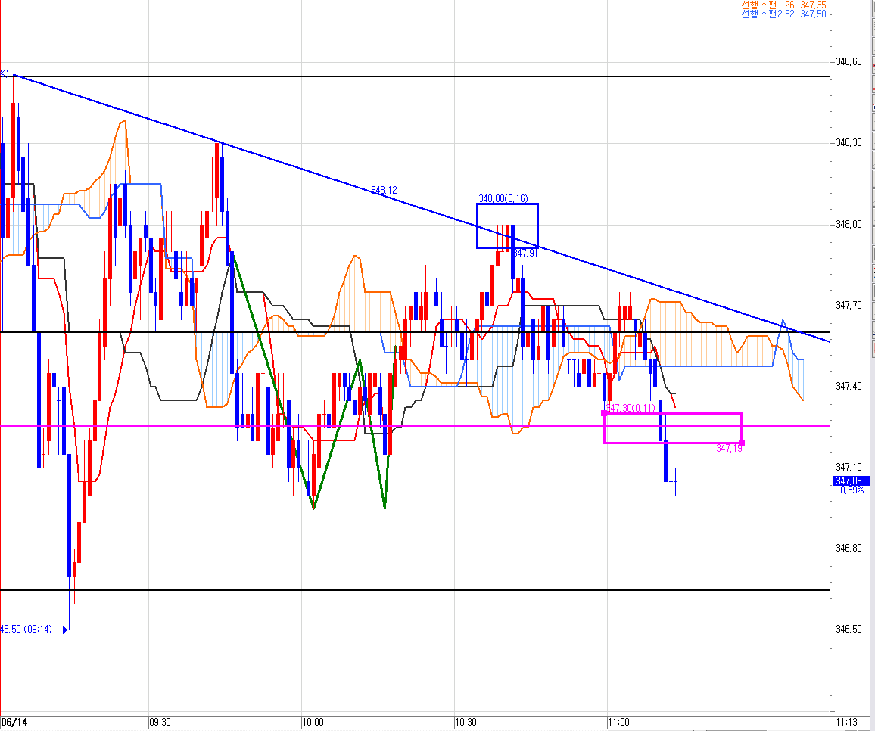The width and height of the screenshot is (875, 731).
Task: Click the 347,70 price axis label
Action: tap(849, 305)
